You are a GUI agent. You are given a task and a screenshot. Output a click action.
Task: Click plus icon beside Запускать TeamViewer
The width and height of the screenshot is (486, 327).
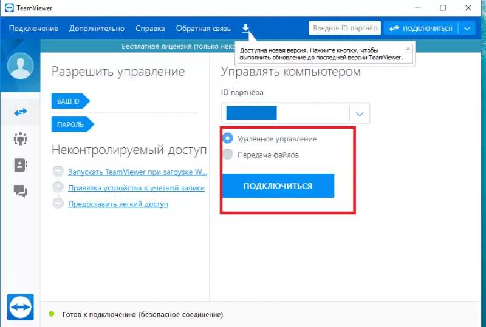58,171
